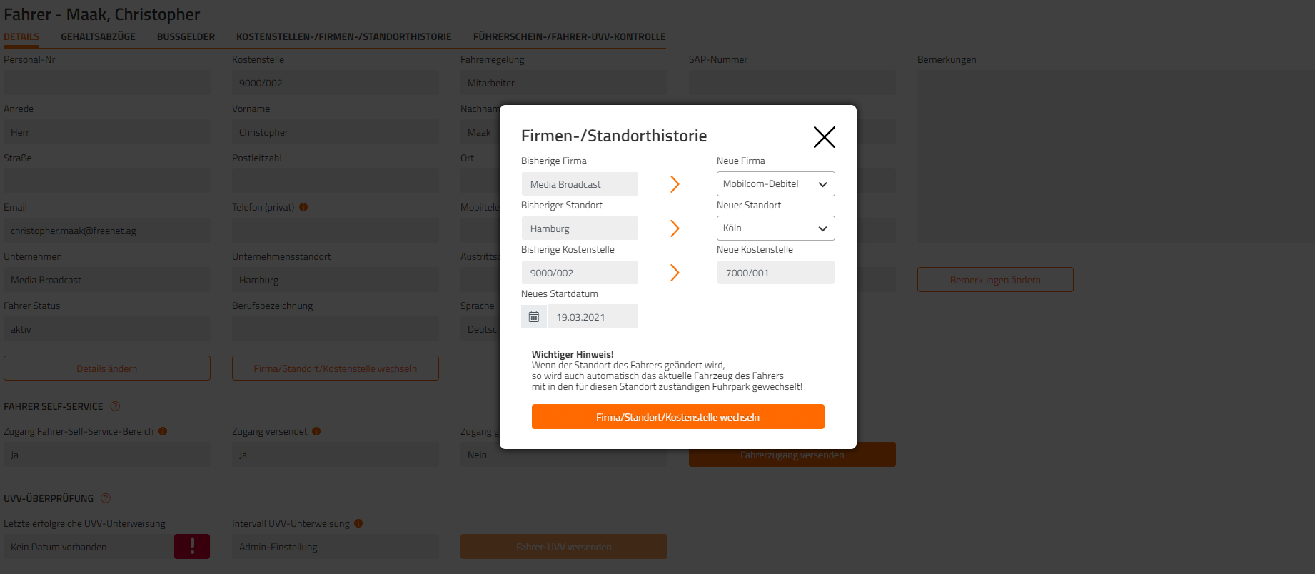The height and width of the screenshot is (574, 1315).
Task: Switch to BUSSGELDER tab
Action: (x=186, y=36)
